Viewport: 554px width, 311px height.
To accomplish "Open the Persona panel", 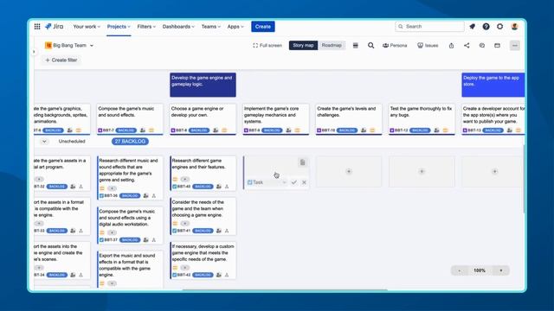I will click(x=395, y=46).
